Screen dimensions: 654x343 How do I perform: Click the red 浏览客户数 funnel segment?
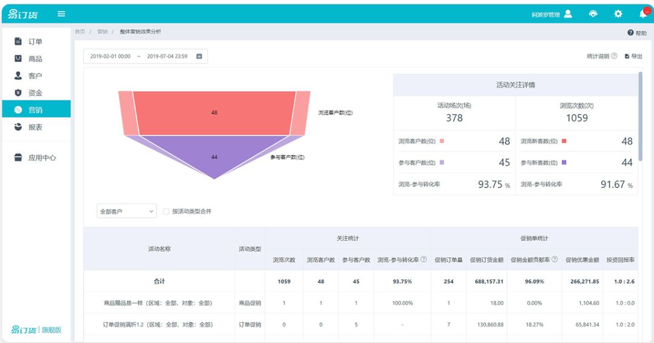214,113
